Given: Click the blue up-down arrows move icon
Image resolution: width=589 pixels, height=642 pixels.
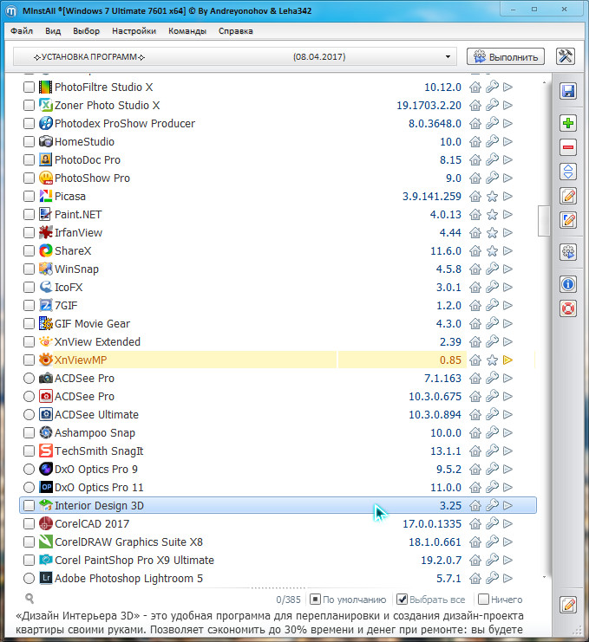Looking at the screenshot, I should (x=567, y=172).
